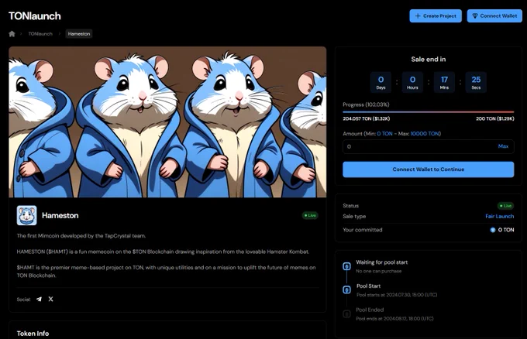Click the Pool Start step icon
The image size is (527, 339).
346,289
